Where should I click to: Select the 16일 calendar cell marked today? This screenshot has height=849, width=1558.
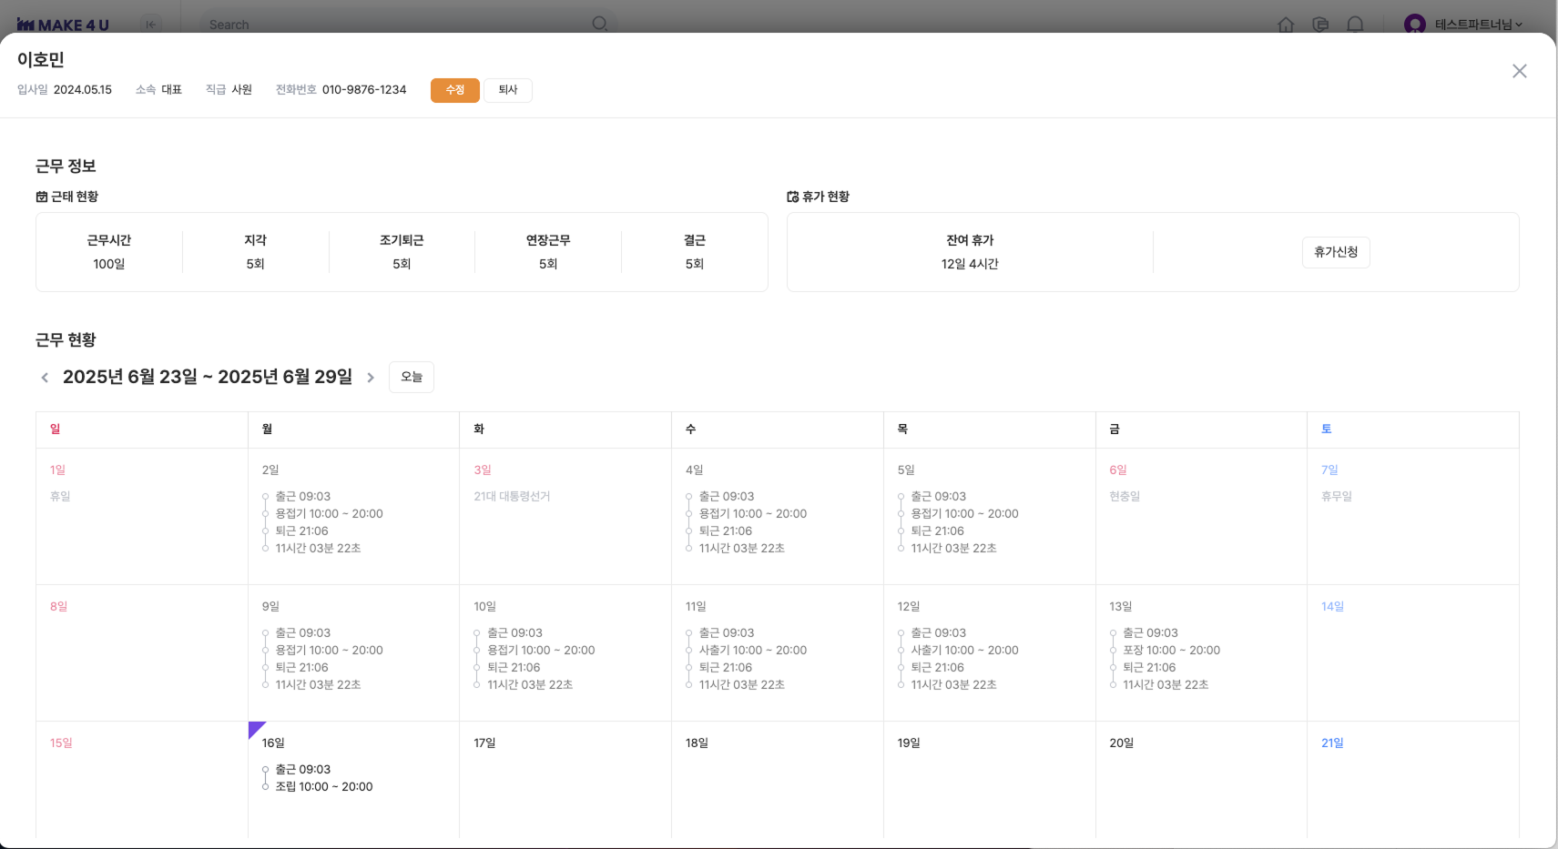tap(353, 779)
